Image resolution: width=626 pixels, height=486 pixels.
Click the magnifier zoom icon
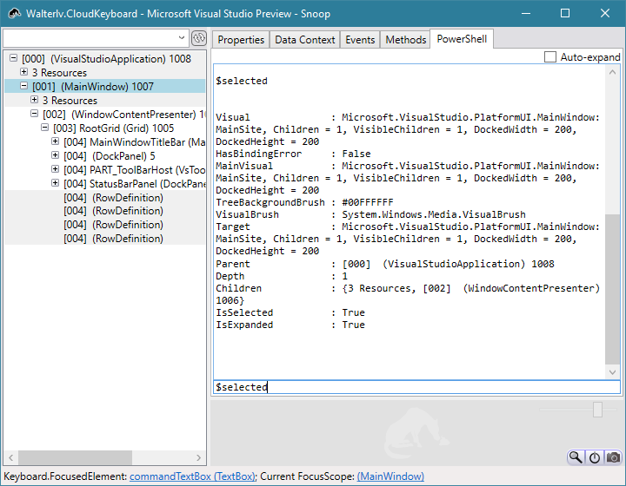576,456
